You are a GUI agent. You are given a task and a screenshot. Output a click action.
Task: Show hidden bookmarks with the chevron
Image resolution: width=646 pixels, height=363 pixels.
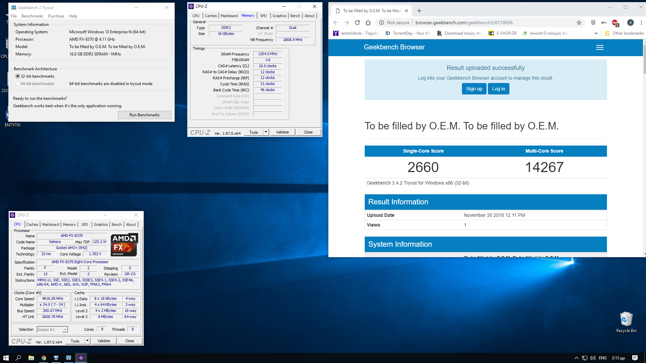[596, 33]
